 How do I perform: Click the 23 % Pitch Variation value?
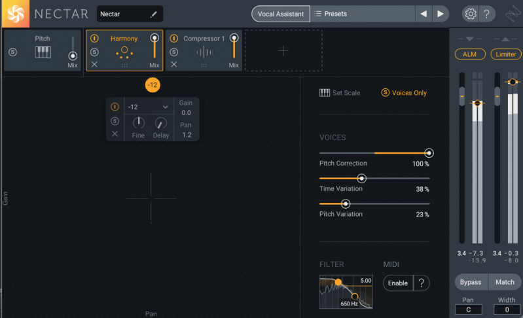click(422, 215)
